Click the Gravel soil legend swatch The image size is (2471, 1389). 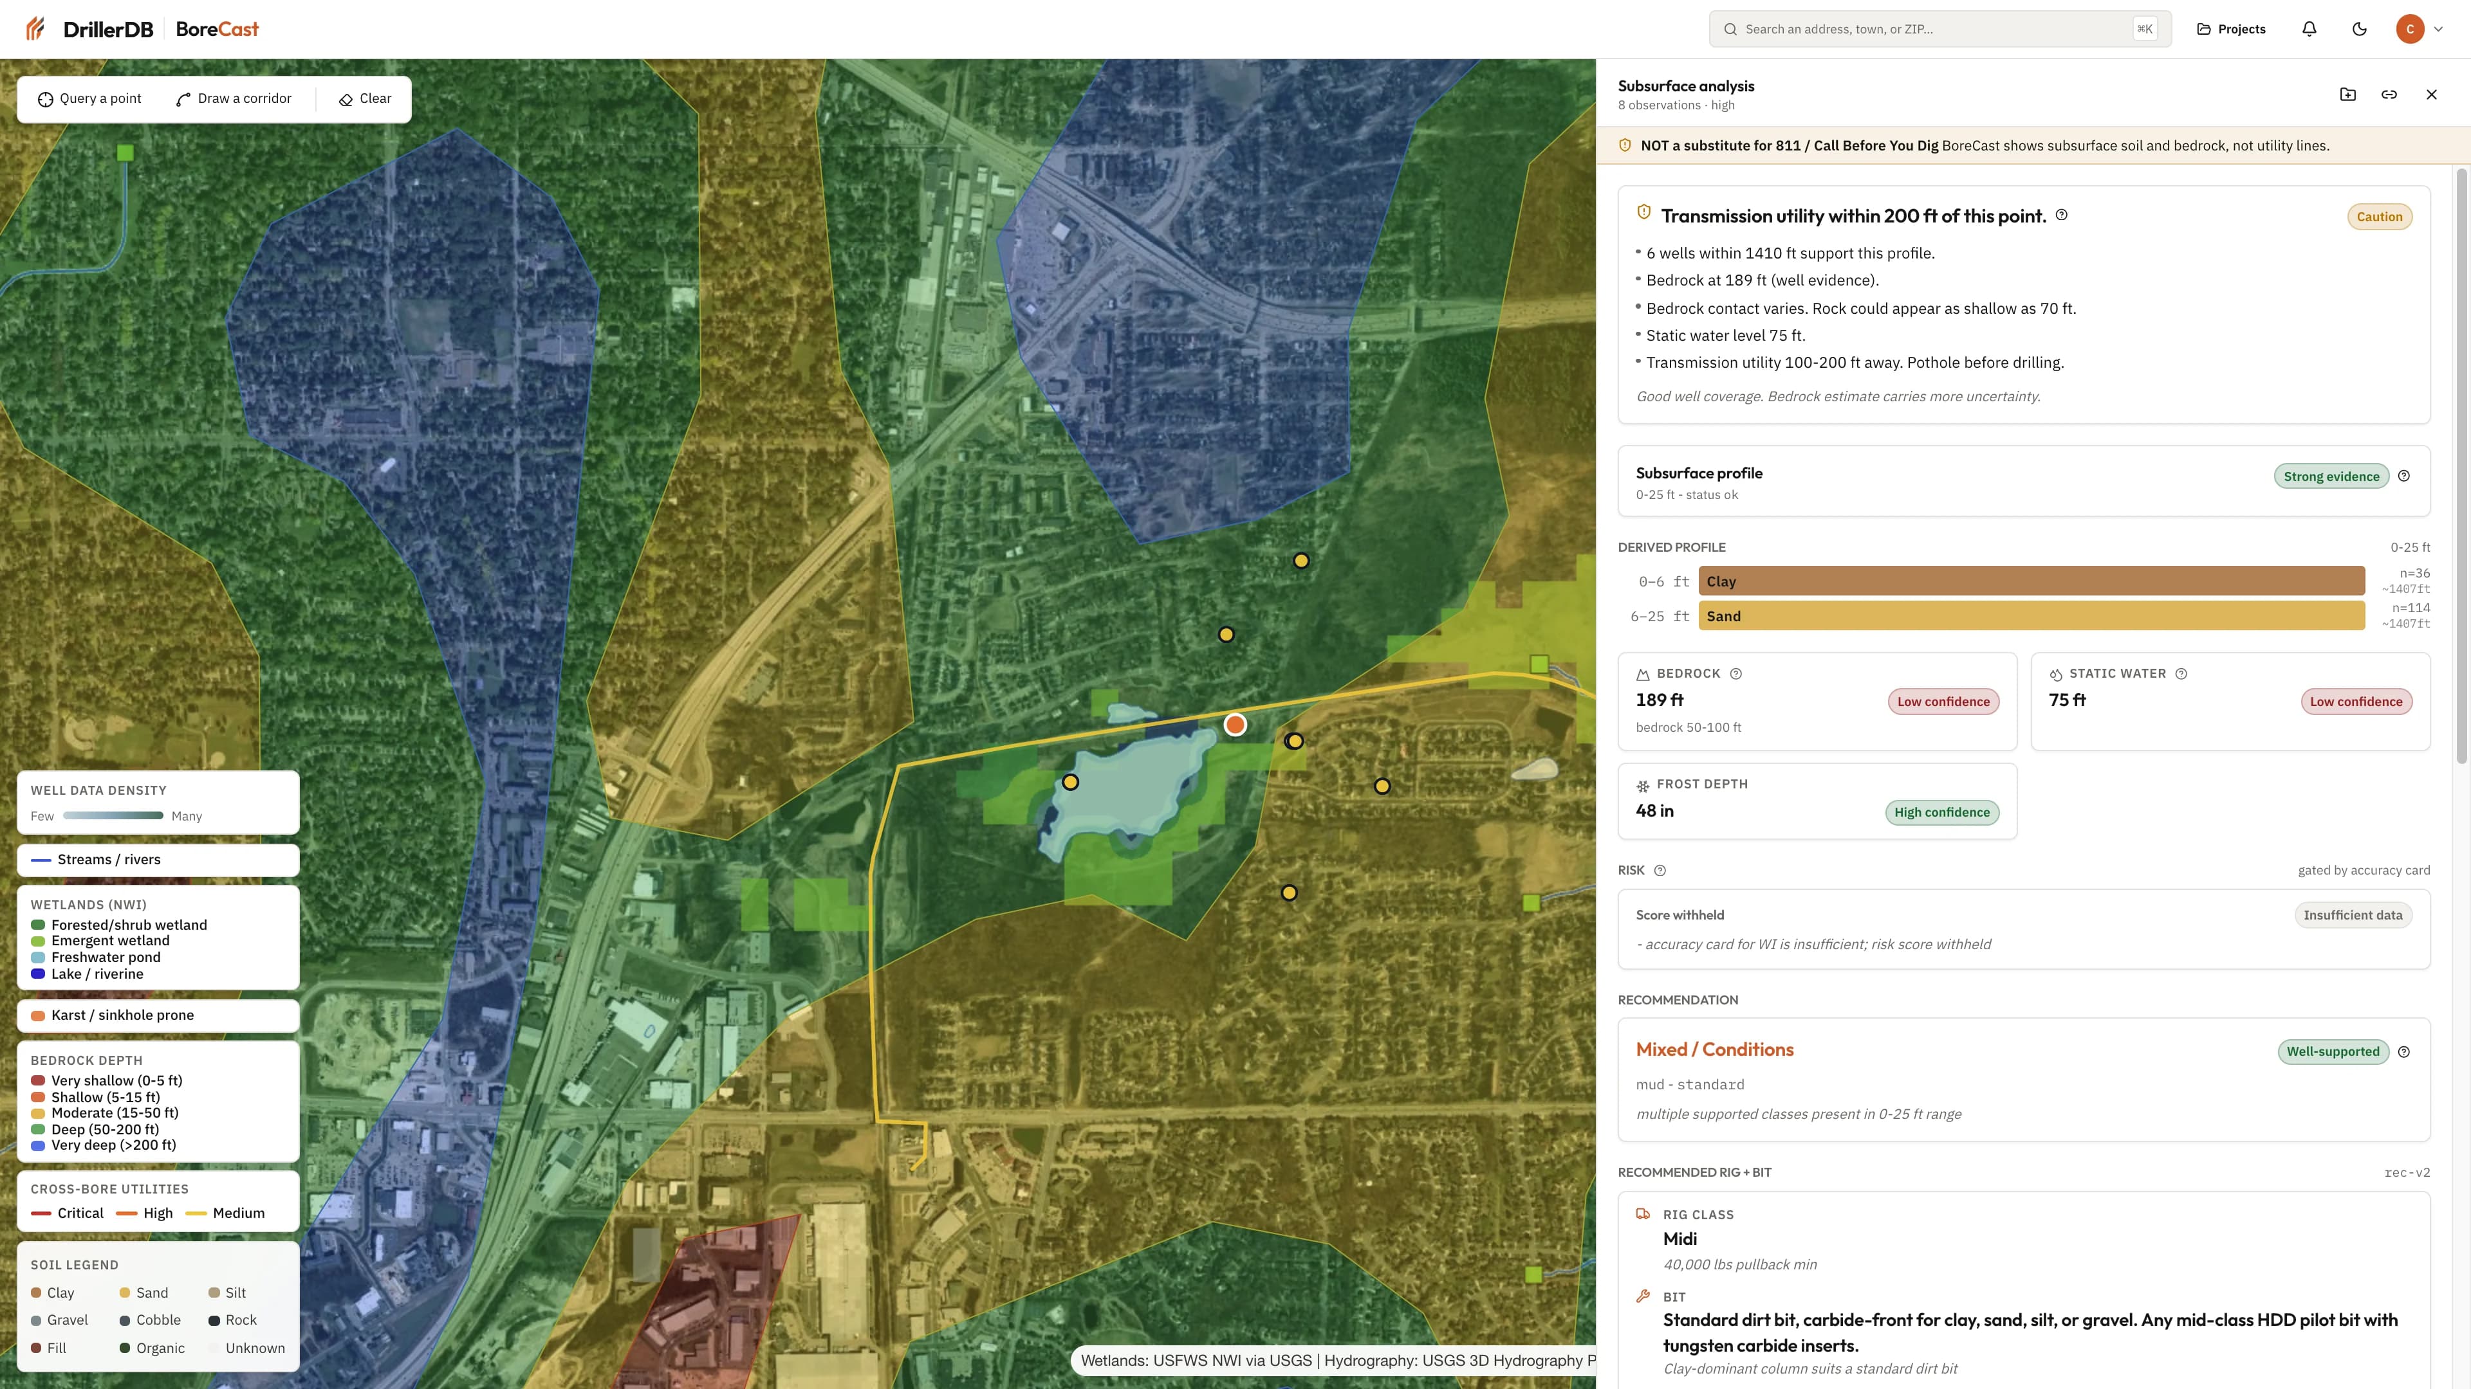37,1320
